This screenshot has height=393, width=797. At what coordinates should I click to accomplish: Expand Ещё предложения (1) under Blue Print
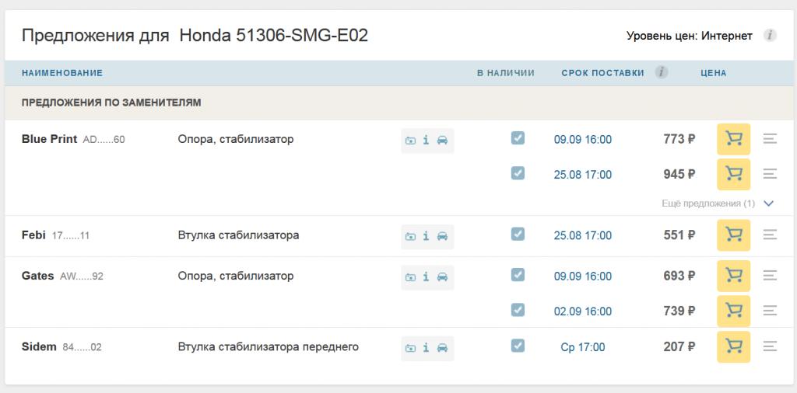click(x=717, y=203)
